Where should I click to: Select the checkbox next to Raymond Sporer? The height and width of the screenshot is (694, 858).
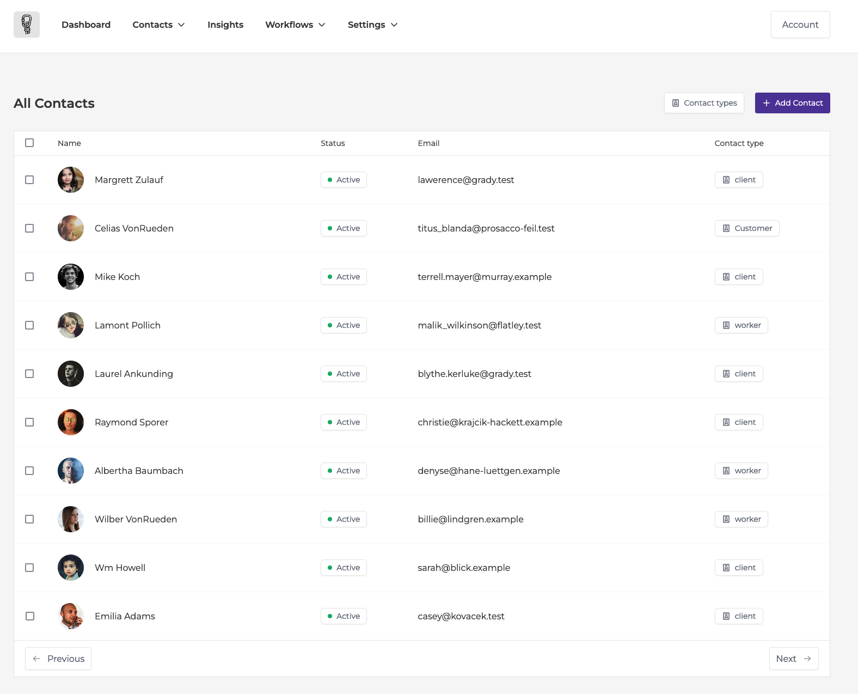click(x=29, y=422)
